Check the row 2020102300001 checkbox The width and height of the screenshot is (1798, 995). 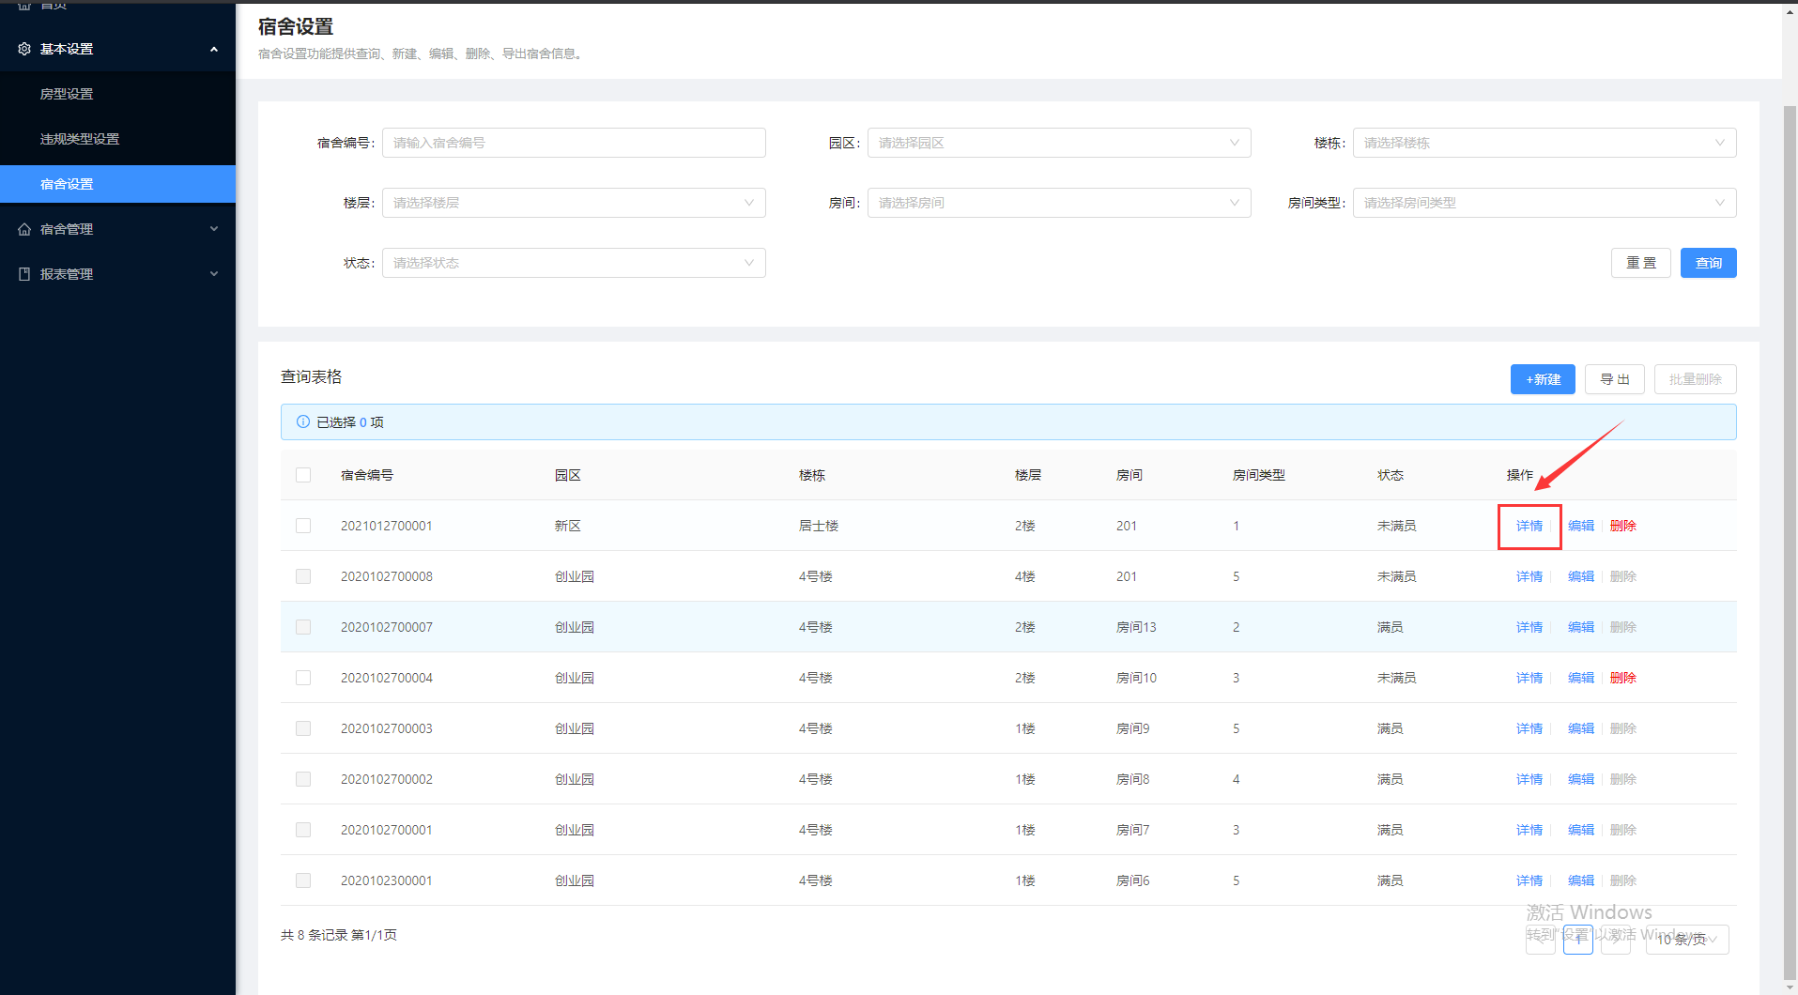[x=303, y=880]
